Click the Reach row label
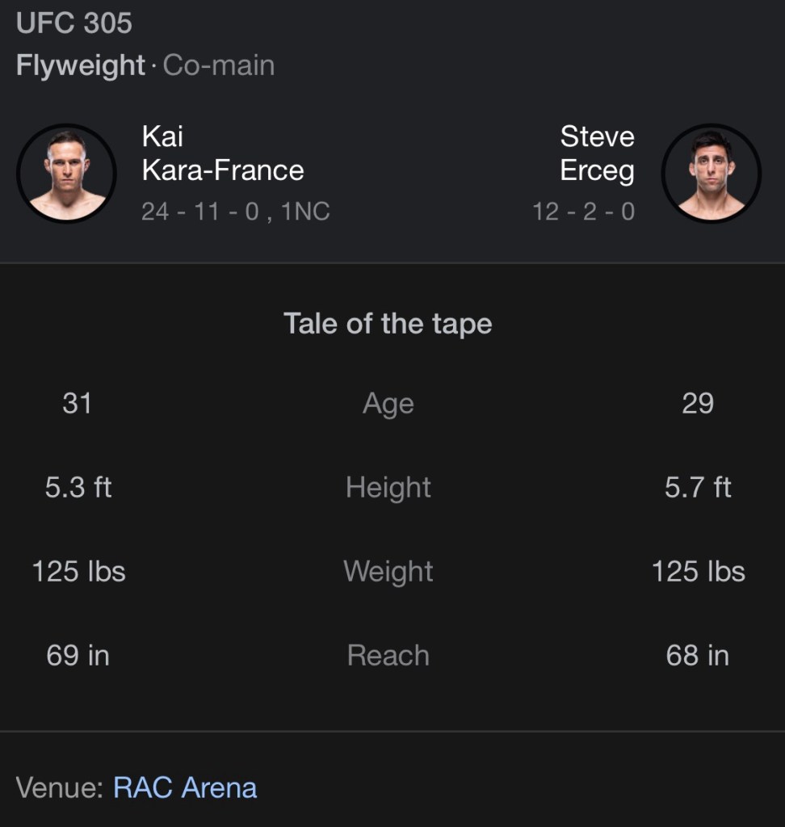Screen dimensions: 785x827 point(388,655)
